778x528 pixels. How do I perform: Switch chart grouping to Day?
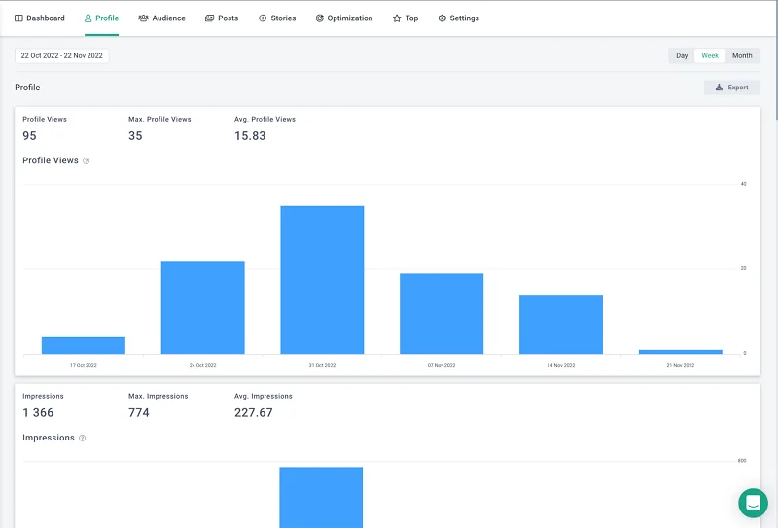tap(682, 56)
